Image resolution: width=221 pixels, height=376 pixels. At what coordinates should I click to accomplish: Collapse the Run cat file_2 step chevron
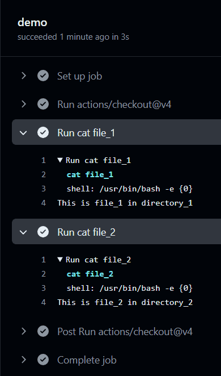point(23,232)
